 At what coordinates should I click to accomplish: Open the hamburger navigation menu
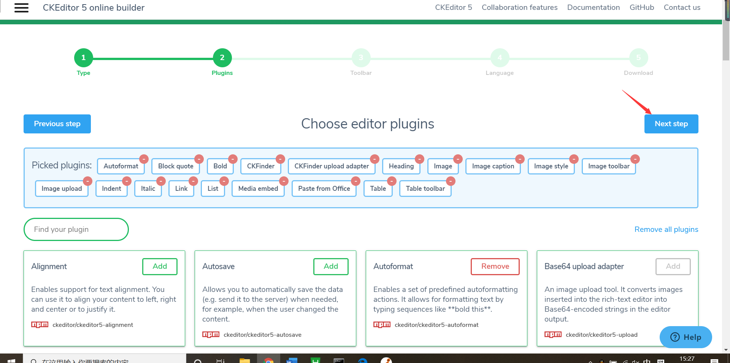[21, 8]
